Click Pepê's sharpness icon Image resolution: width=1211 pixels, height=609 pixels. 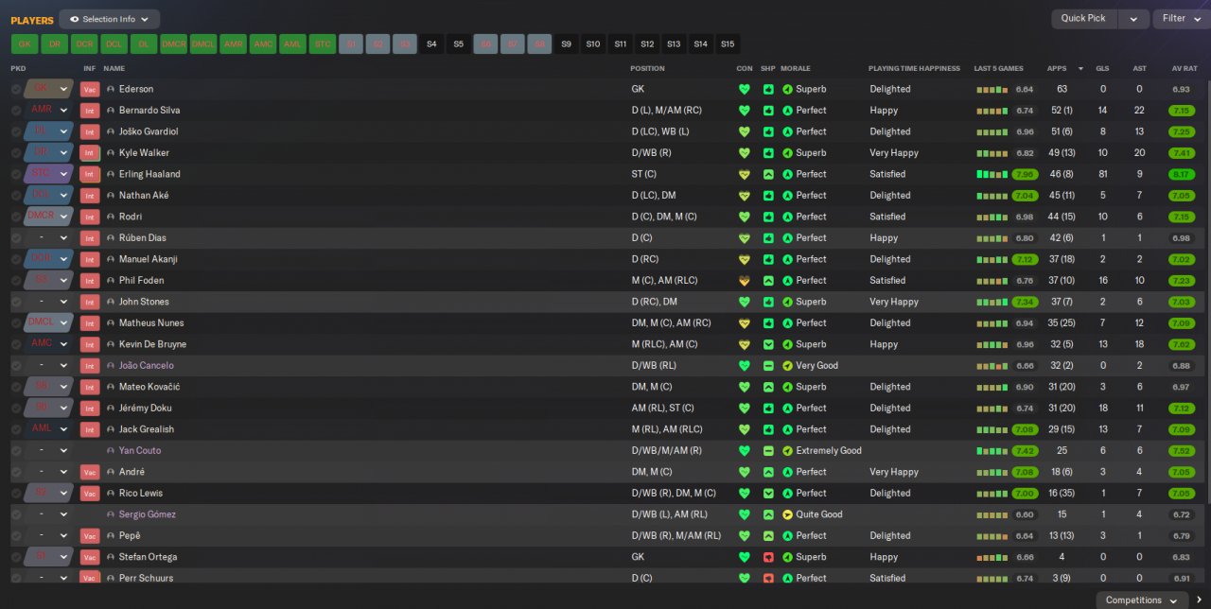pos(768,536)
